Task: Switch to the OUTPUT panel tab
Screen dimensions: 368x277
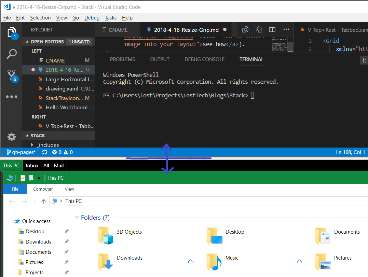Action: (x=160, y=59)
